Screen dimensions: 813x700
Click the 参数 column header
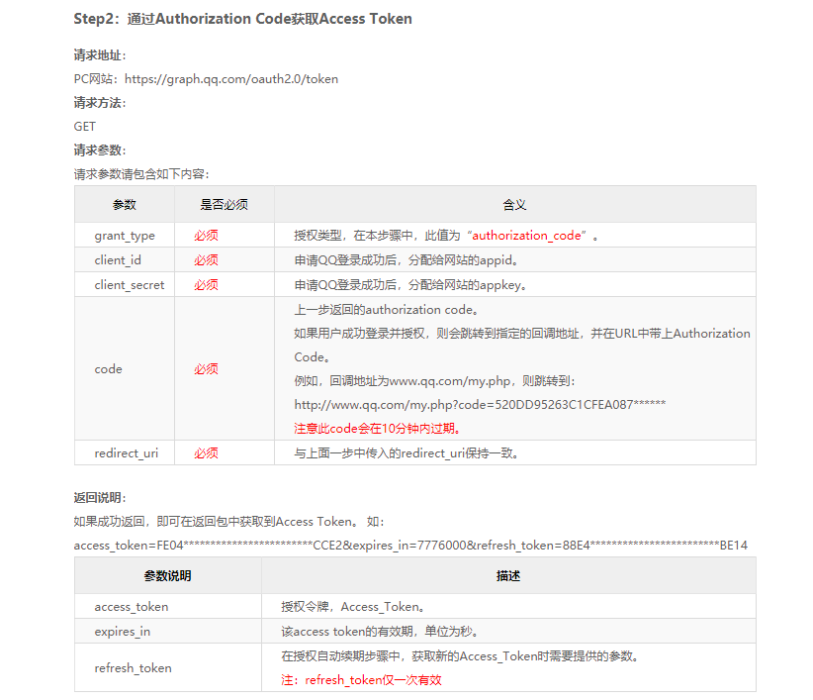127,204
